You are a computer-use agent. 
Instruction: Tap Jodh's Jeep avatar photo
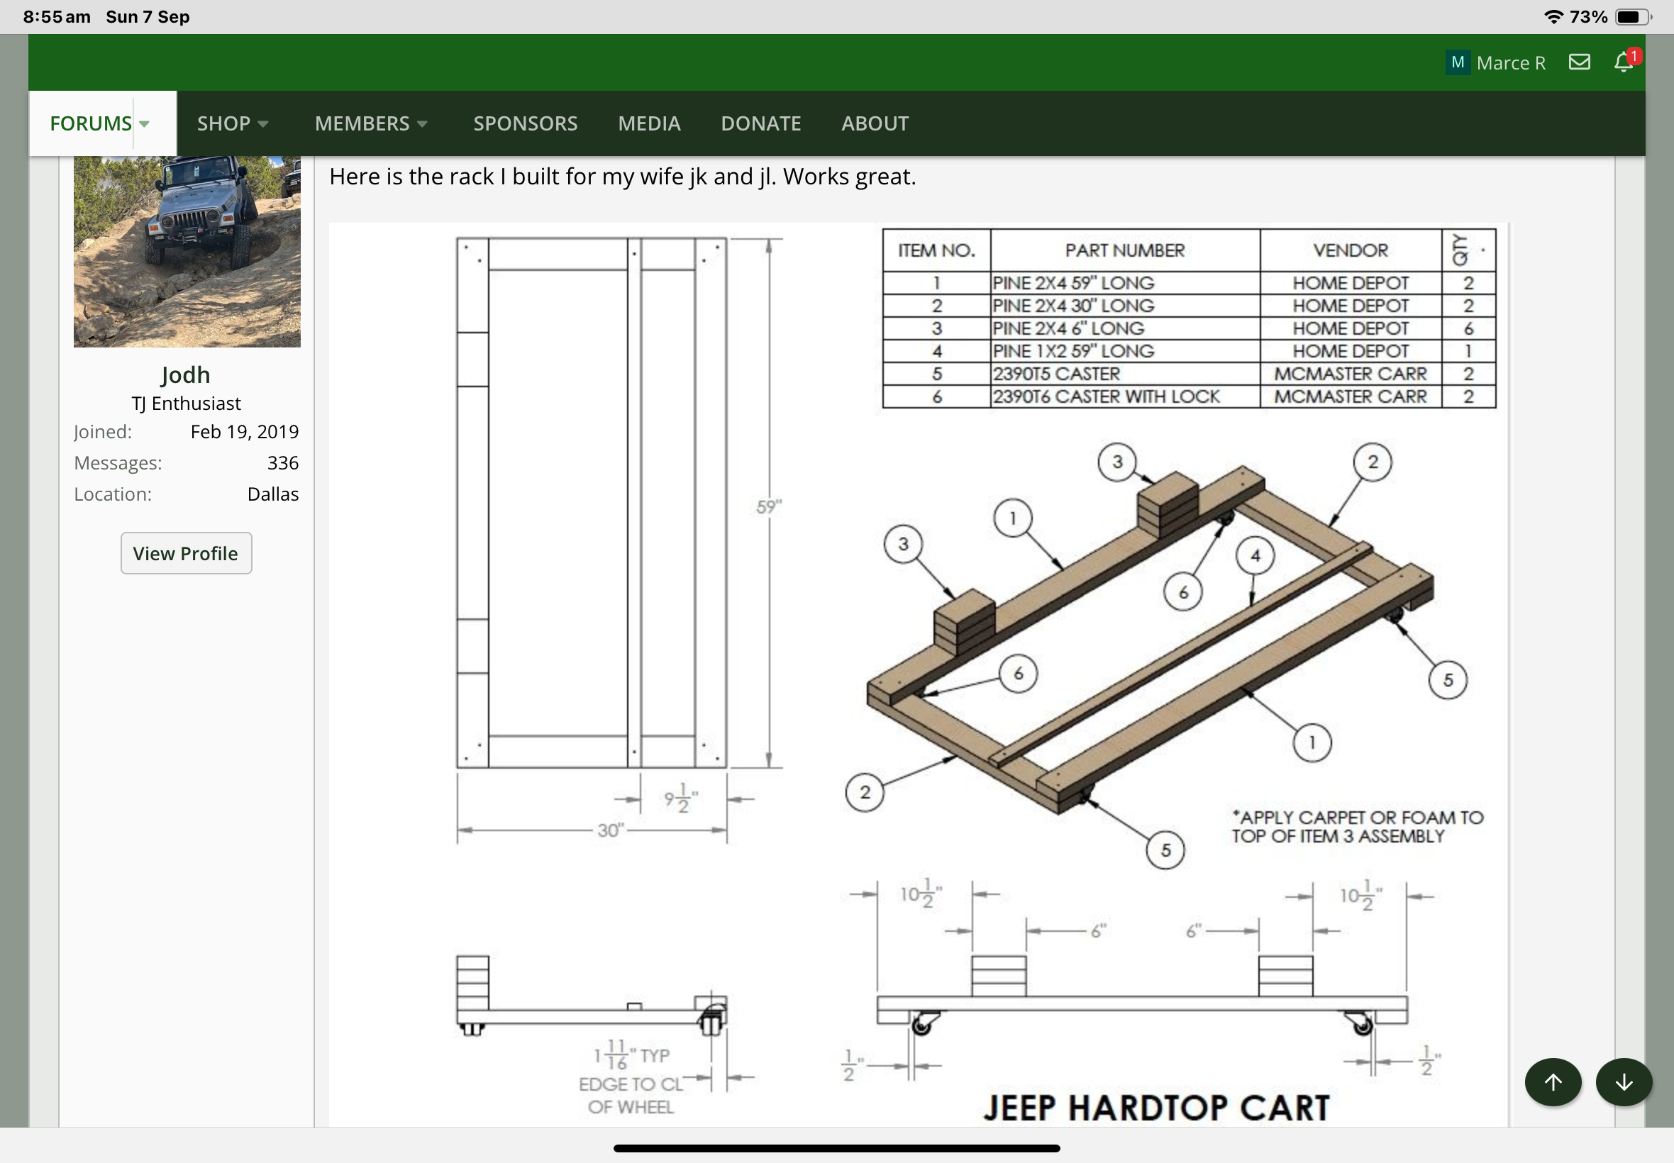tap(187, 250)
